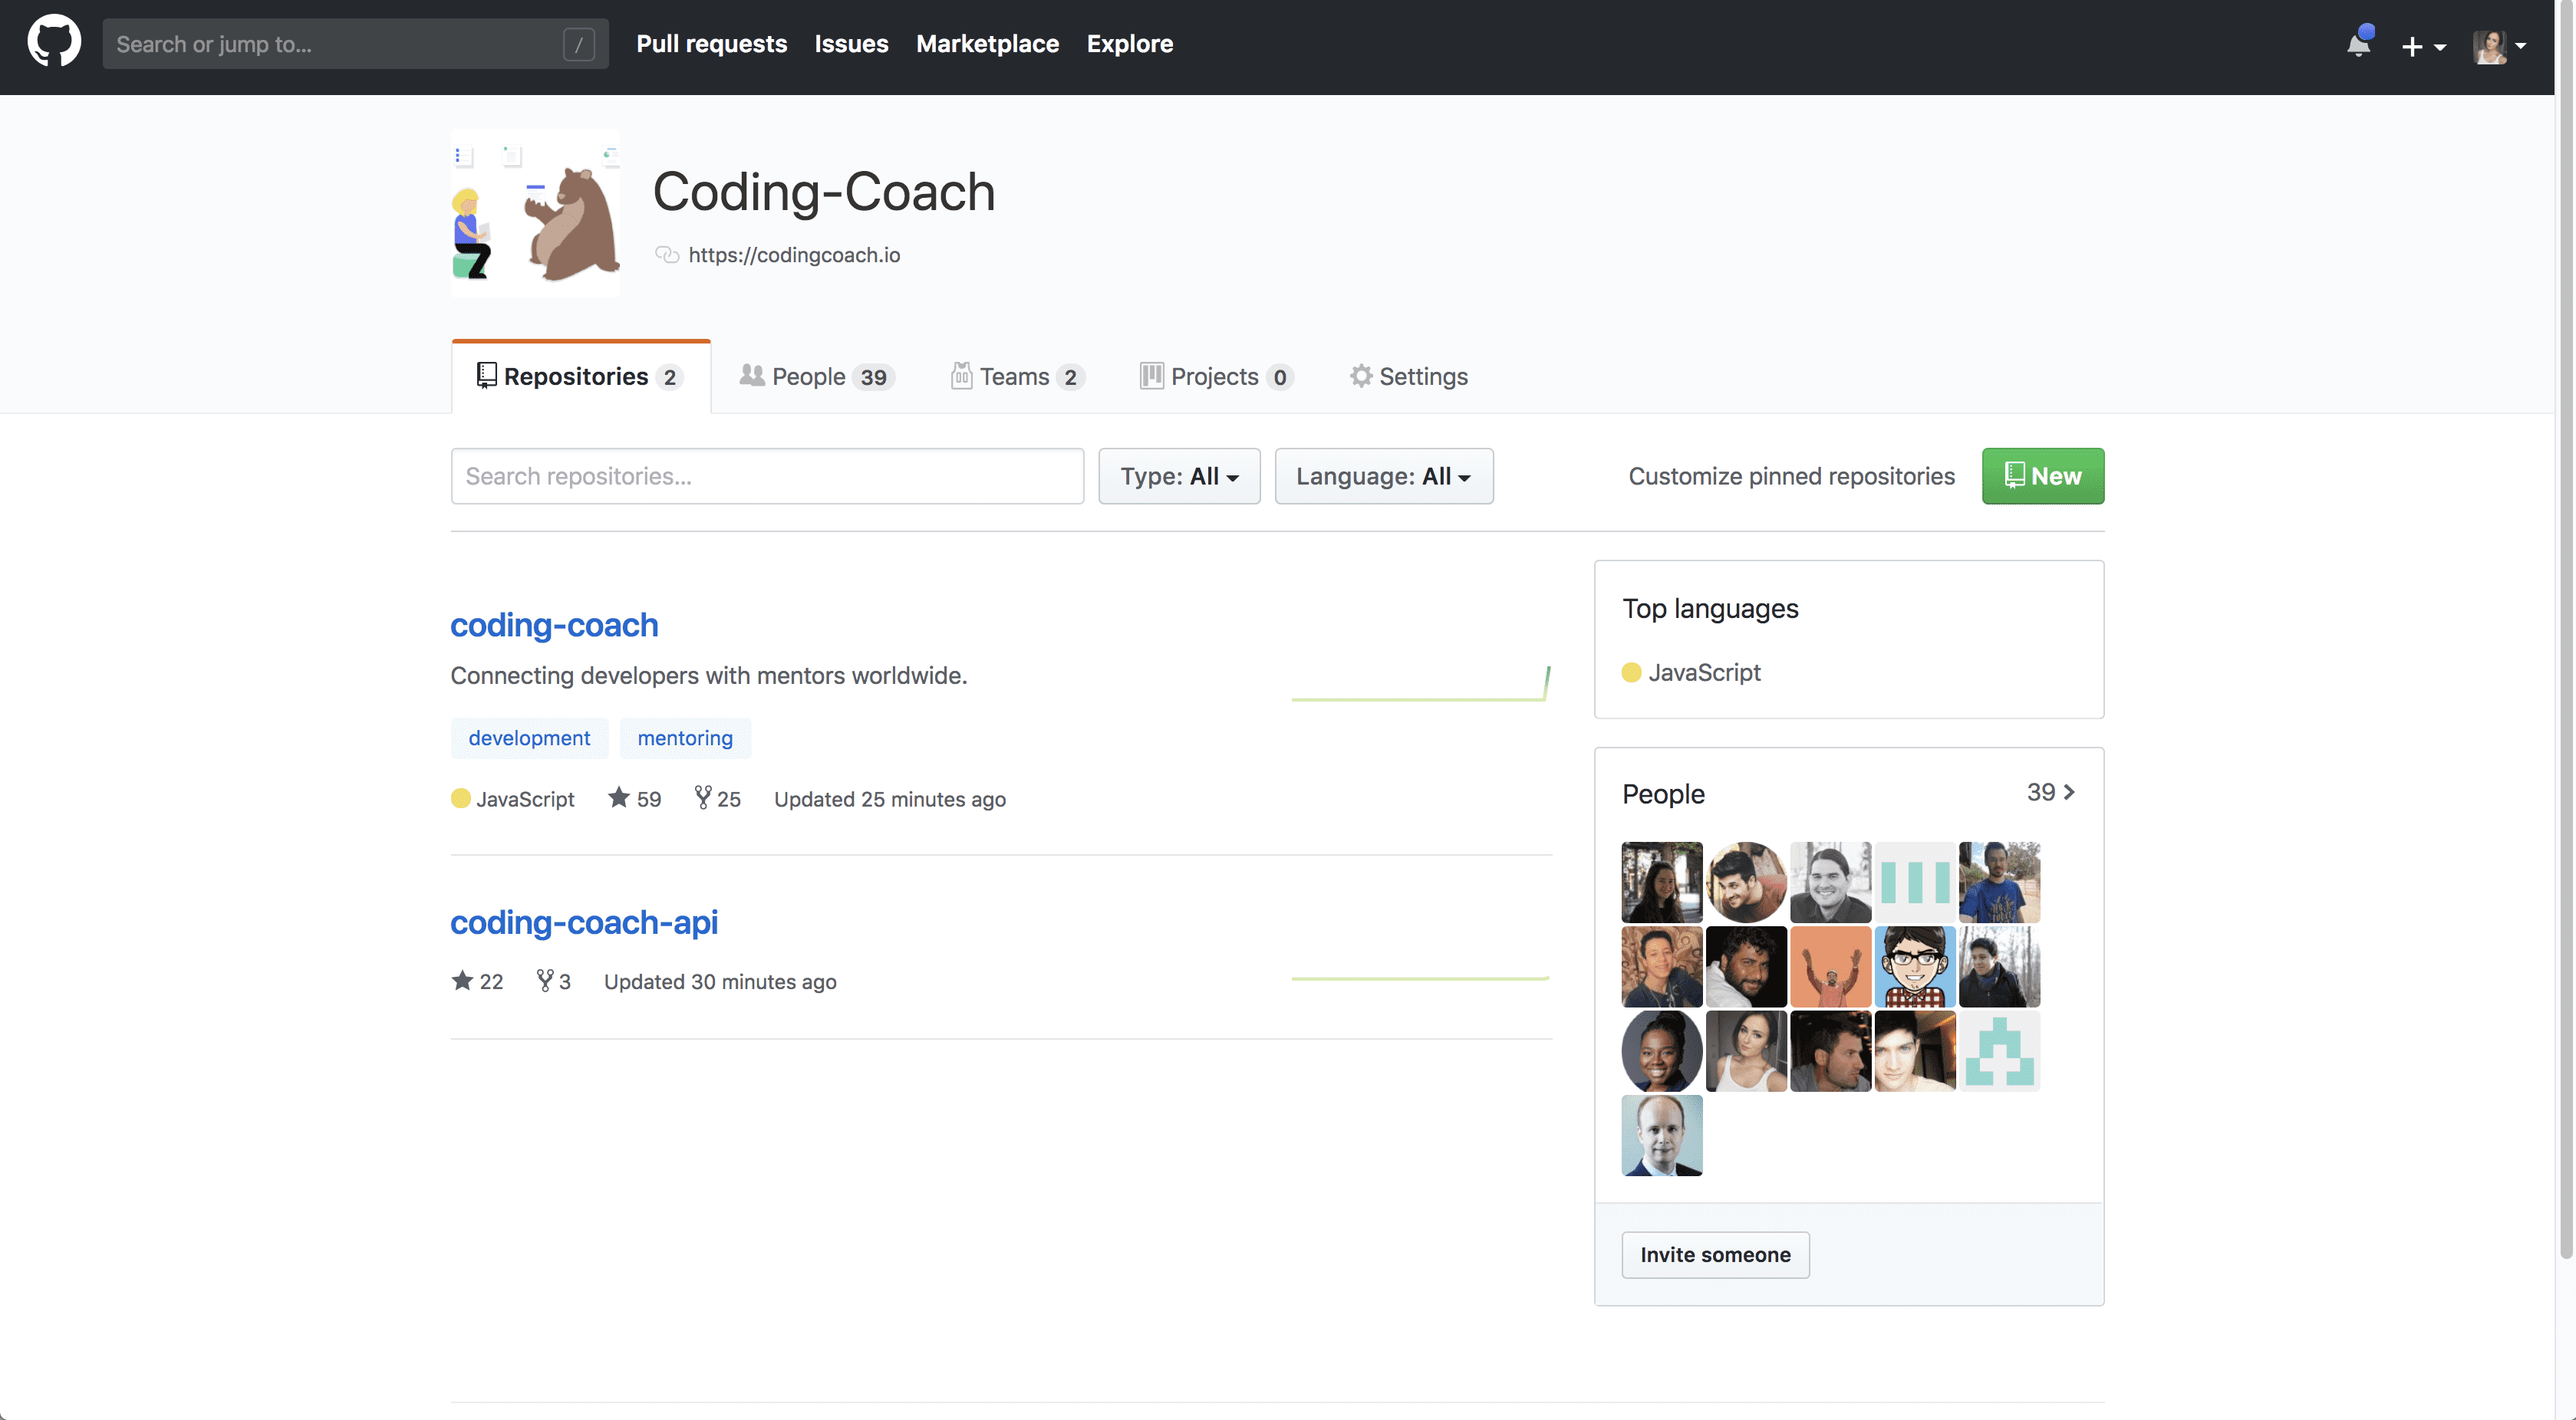Select the Pull requests menu item
The image size is (2576, 1420).
711,44
